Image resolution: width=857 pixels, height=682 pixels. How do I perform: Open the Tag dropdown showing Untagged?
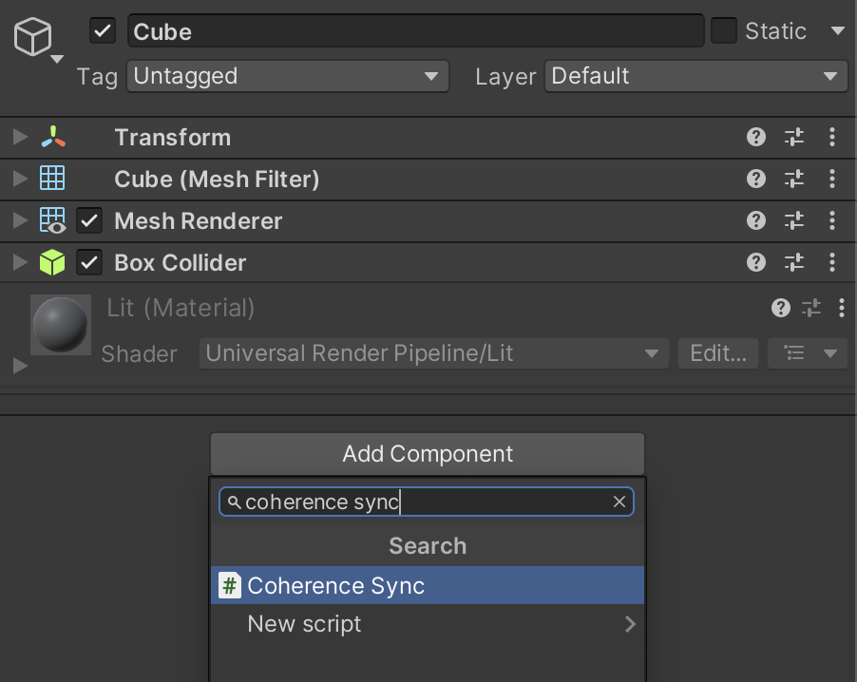287,77
